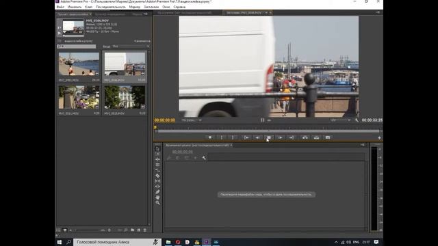Switch project panel to list view
This screenshot has height=246, width=438.
pyautogui.click(x=58, y=230)
